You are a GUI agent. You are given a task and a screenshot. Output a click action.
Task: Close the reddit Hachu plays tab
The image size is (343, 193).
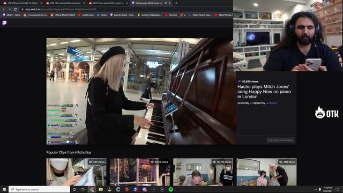click(127, 3)
